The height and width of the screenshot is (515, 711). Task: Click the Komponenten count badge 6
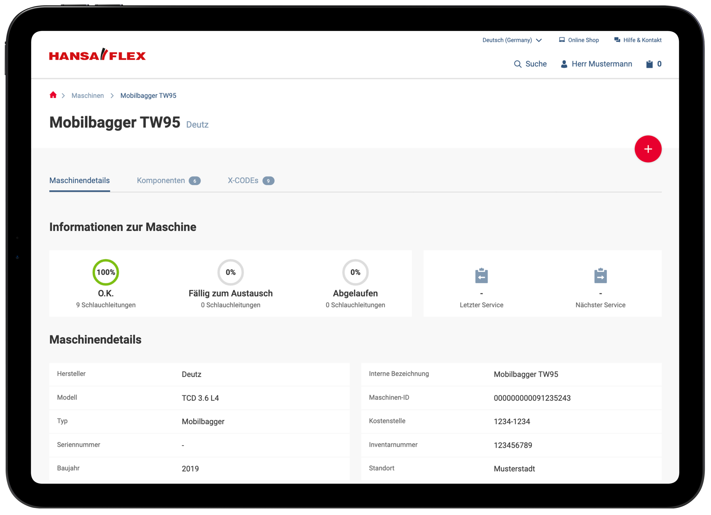[194, 181]
